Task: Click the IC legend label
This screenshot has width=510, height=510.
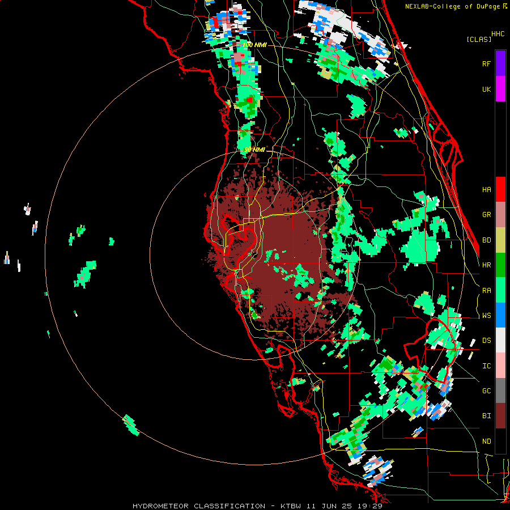Action: [486, 366]
